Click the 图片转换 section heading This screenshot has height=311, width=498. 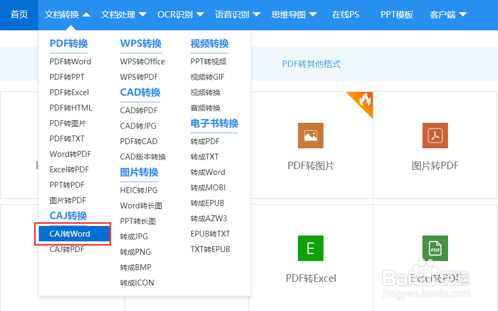click(x=139, y=172)
